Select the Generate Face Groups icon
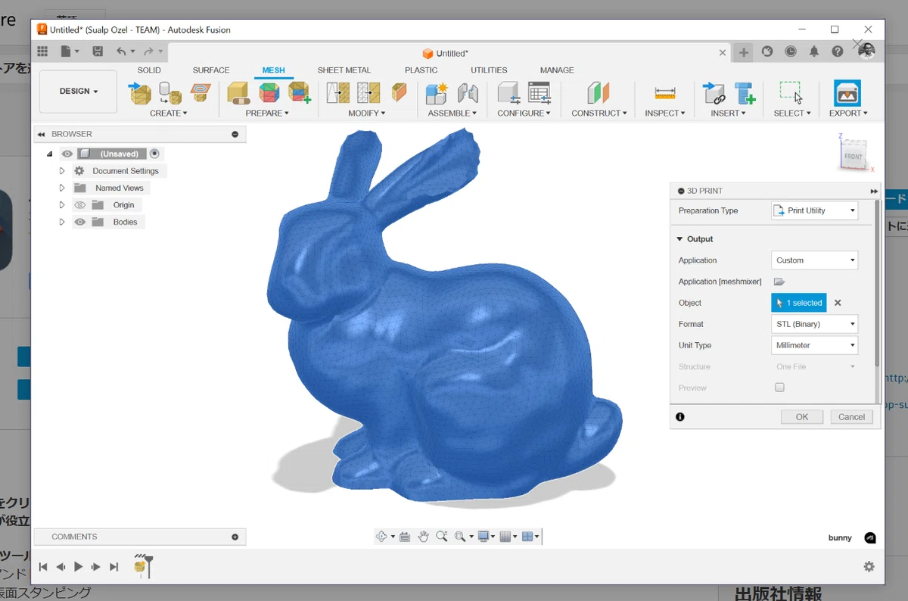 269,93
